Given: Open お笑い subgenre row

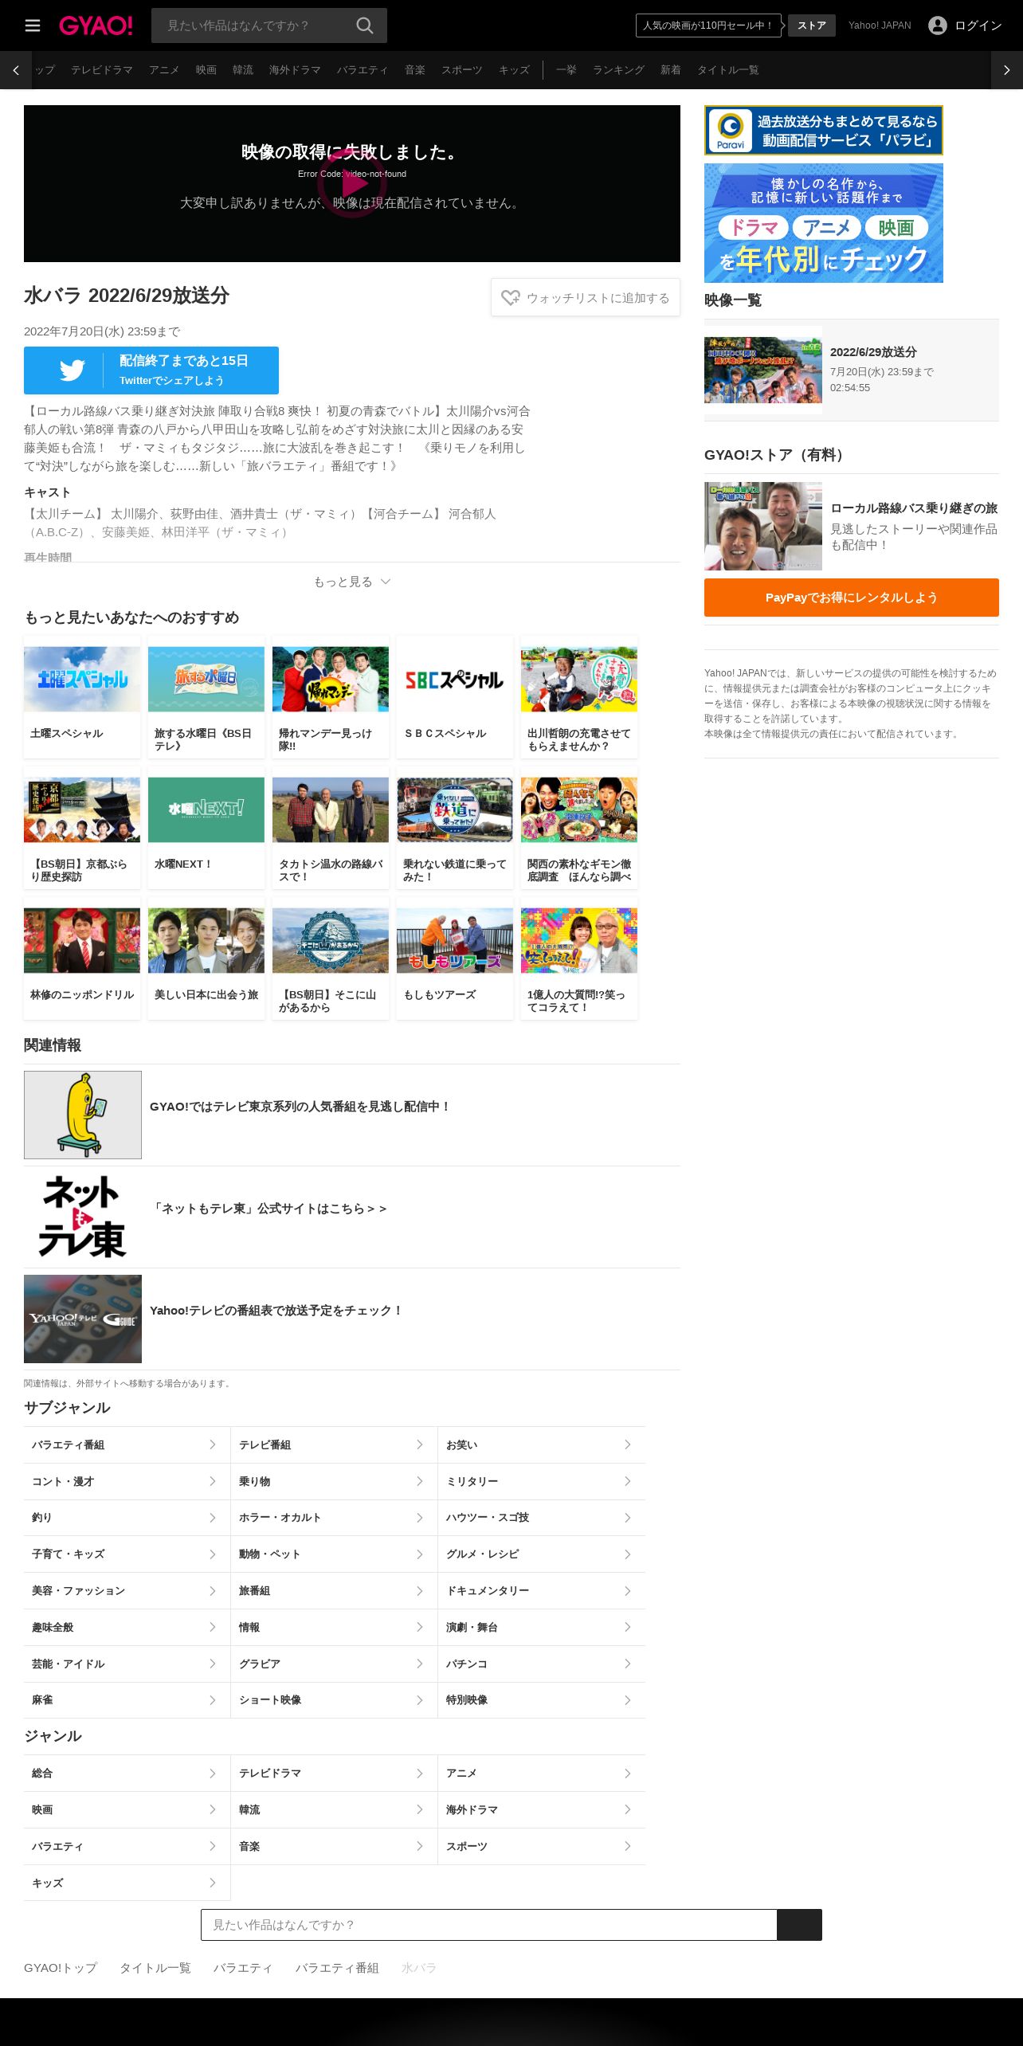Looking at the screenshot, I should click(x=542, y=1444).
